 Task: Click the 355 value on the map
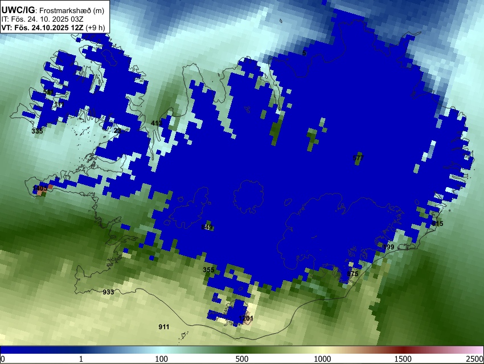point(208,270)
